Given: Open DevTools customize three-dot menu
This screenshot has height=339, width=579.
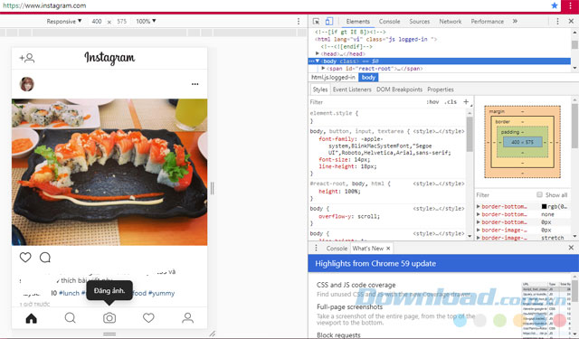Looking at the screenshot, I should tap(557, 22).
